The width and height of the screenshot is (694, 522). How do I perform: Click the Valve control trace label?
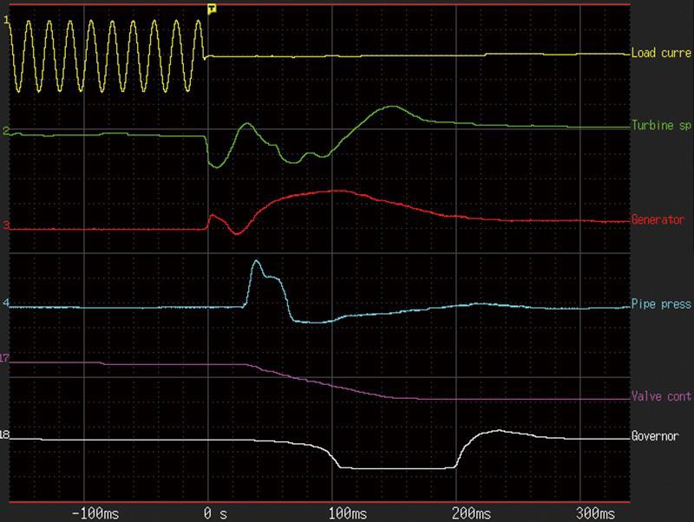tap(661, 398)
